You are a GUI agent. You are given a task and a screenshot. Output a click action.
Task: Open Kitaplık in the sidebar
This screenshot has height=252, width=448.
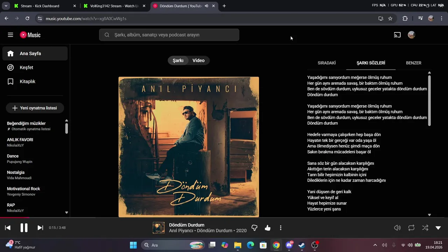(35, 82)
